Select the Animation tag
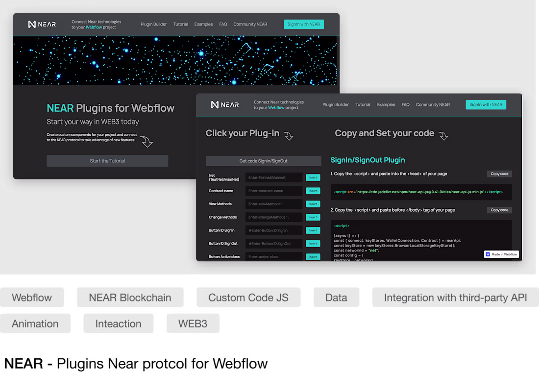The height and width of the screenshot is (373, 539). 35,323
